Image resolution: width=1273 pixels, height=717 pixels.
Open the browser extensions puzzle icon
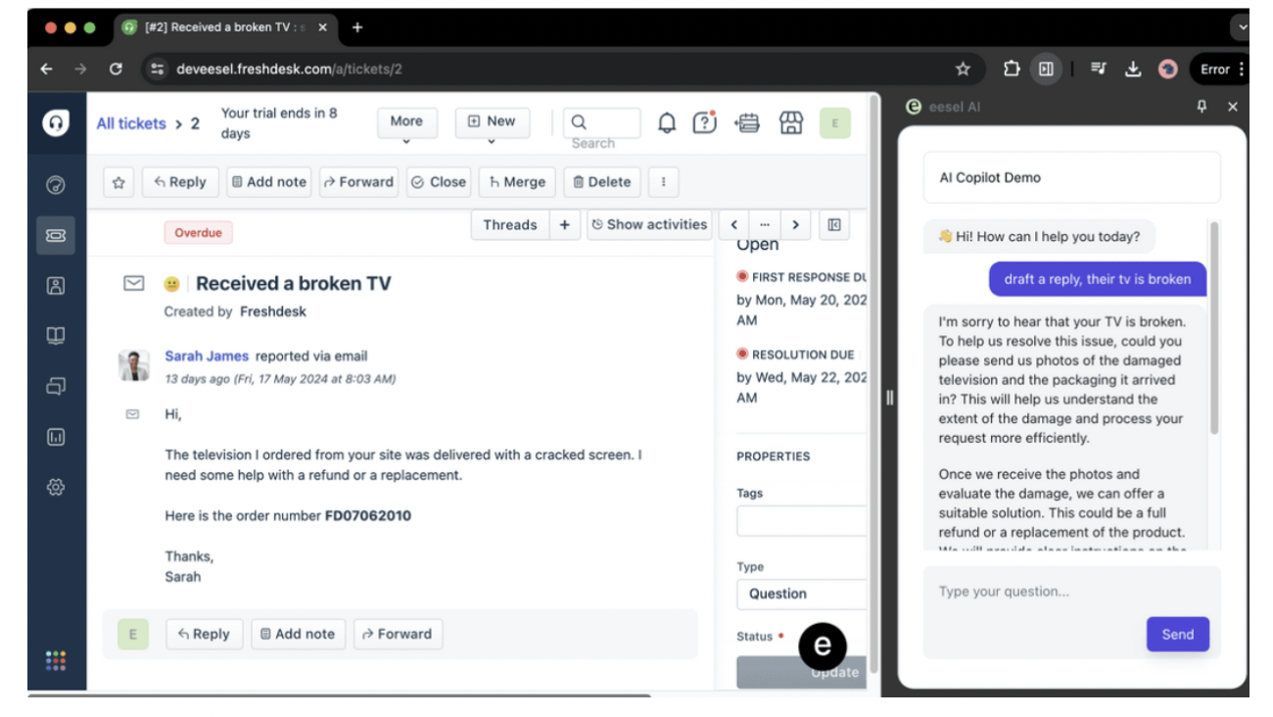(x=1012, y=69)
